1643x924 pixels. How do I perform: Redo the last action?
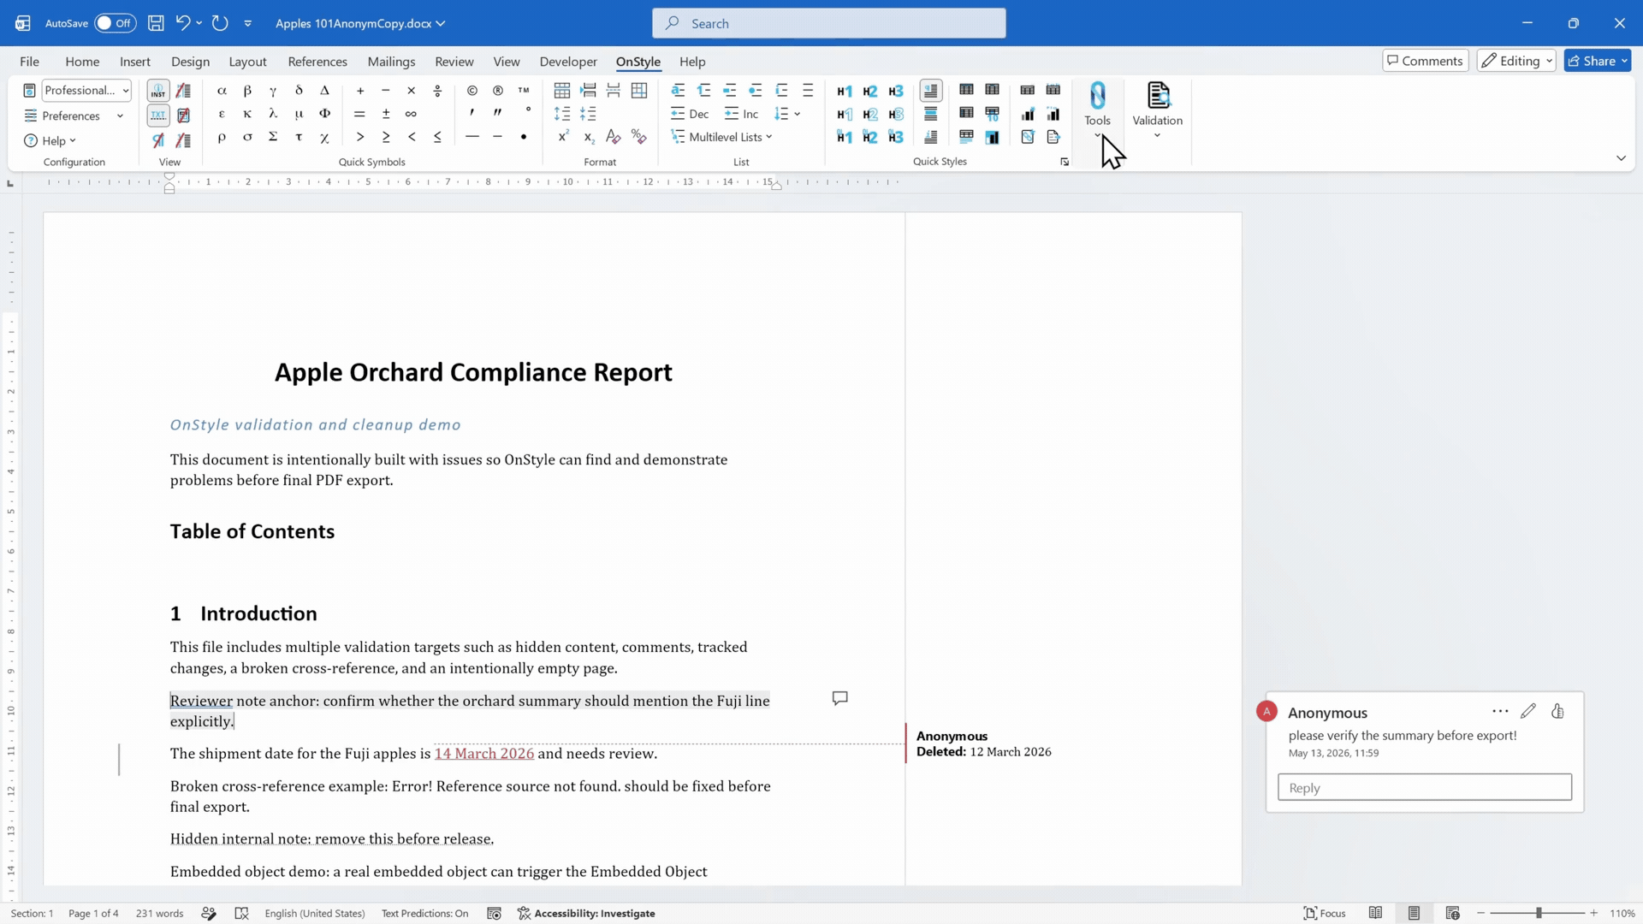pyautogui.click(x=220, y=23)
